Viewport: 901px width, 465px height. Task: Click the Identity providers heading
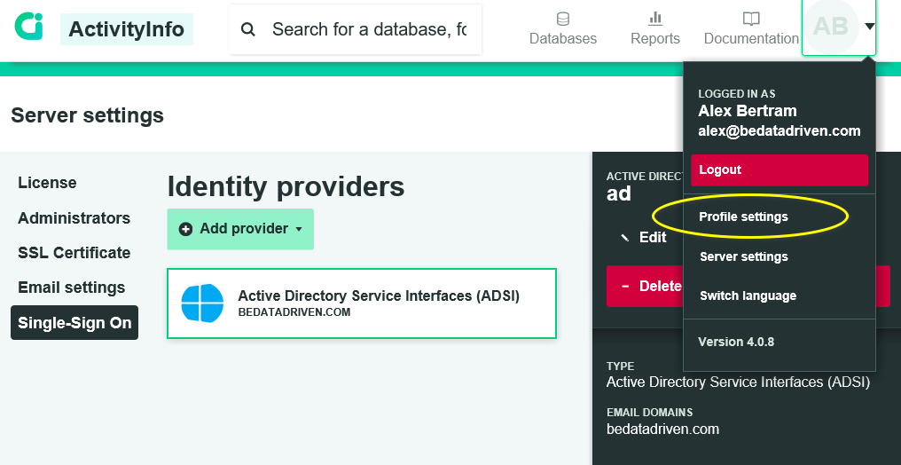286,187
